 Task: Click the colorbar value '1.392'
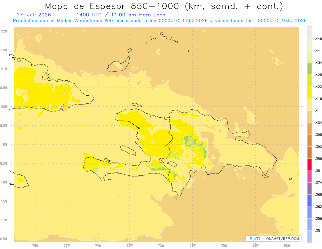(317, 147)
